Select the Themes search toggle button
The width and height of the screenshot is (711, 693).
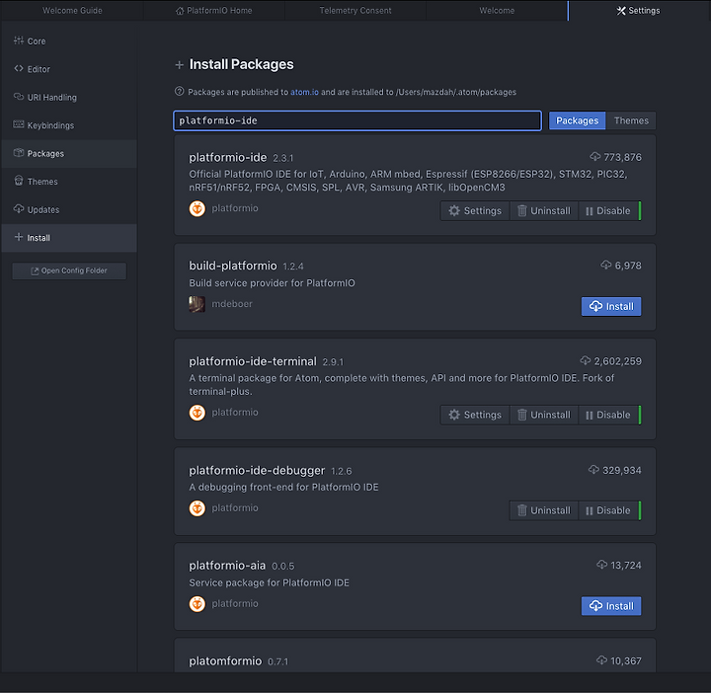pyautogui.click(x=631, y=120)
